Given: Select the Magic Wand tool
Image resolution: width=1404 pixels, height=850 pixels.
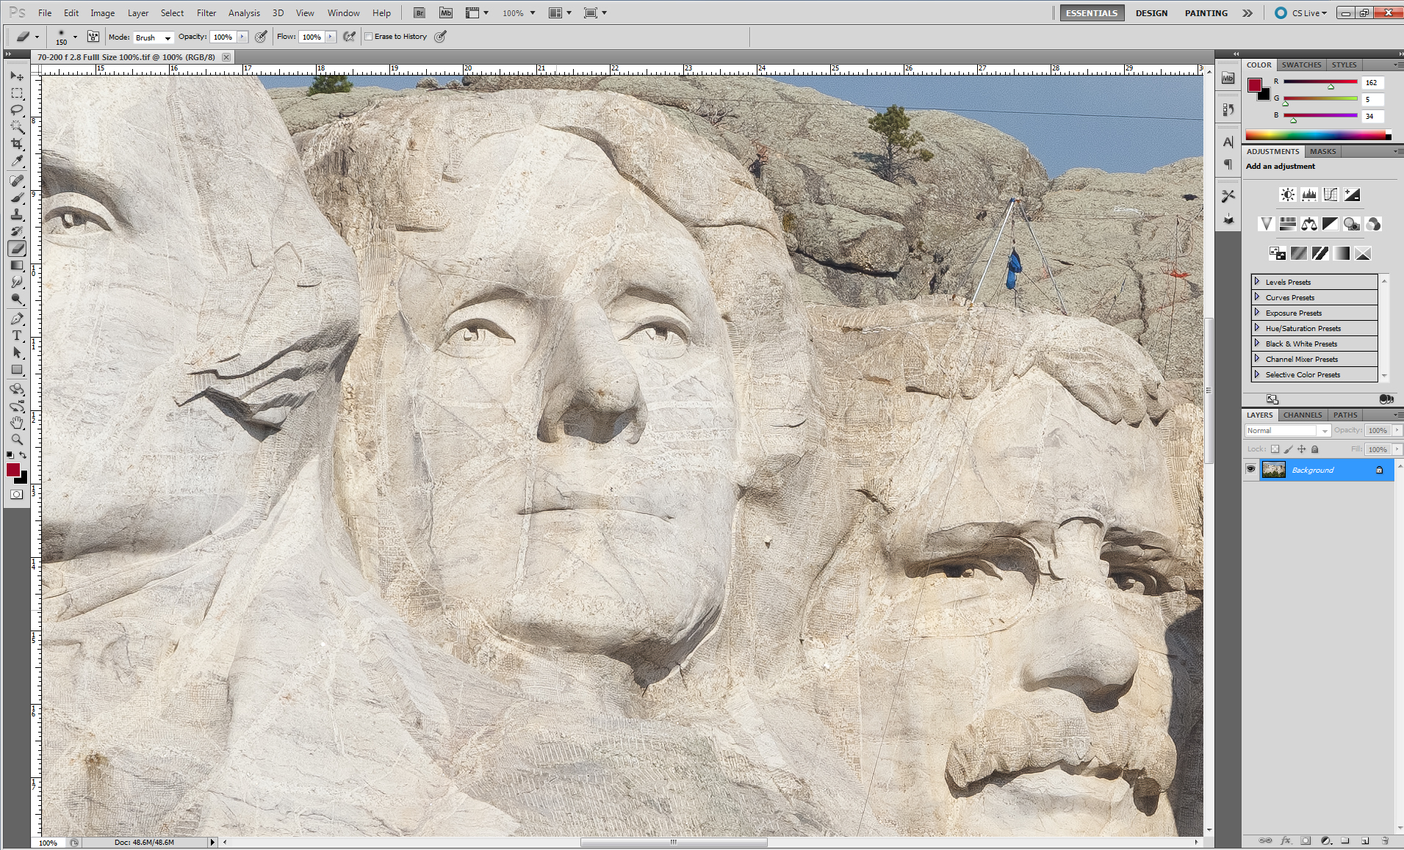Looking at the screenshot, I should tap(17, 127).
